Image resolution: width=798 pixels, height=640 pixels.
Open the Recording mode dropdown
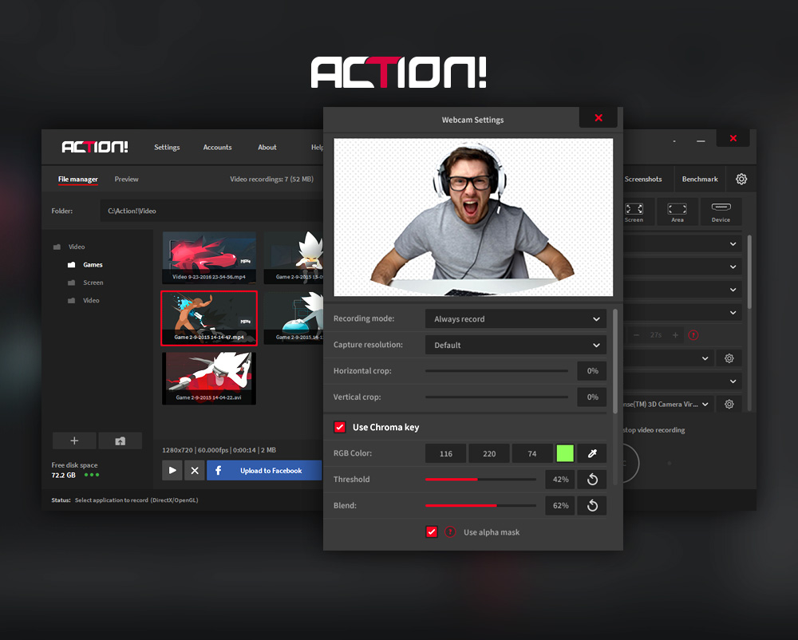515,318
